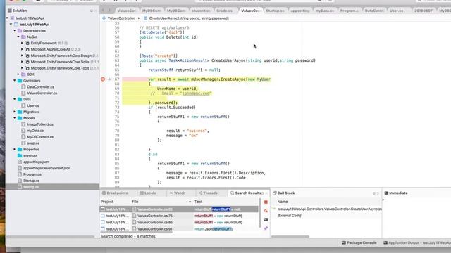Click the File column sort arrow
The width and height of the screenshot is (451, 253).
(x=190, y=202)
